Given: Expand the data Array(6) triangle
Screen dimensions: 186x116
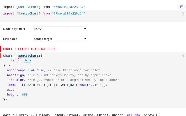Looking at the screenshot, I should (x=17, y=115).
